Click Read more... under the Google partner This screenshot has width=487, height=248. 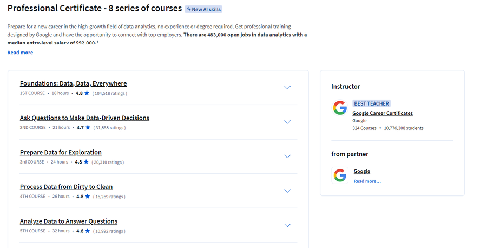coord(367,181)
